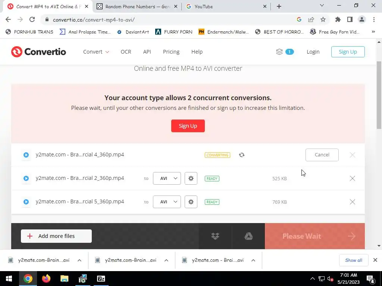The image size is (382, 286).
Task: Click the Login link
Action: tap(313, 52)
